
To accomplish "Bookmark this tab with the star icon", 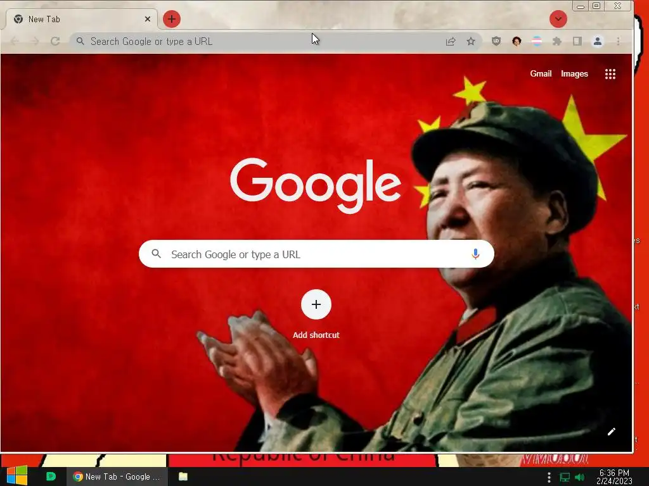I will point(471,41).
